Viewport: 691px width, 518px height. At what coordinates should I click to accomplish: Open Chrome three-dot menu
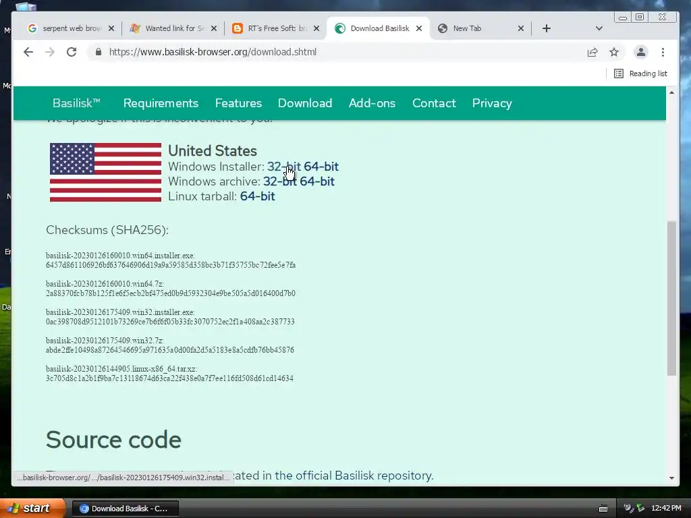(663, 52)
